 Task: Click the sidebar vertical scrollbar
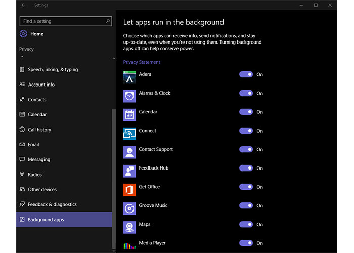pyautogui.click(x=114, y=177)
